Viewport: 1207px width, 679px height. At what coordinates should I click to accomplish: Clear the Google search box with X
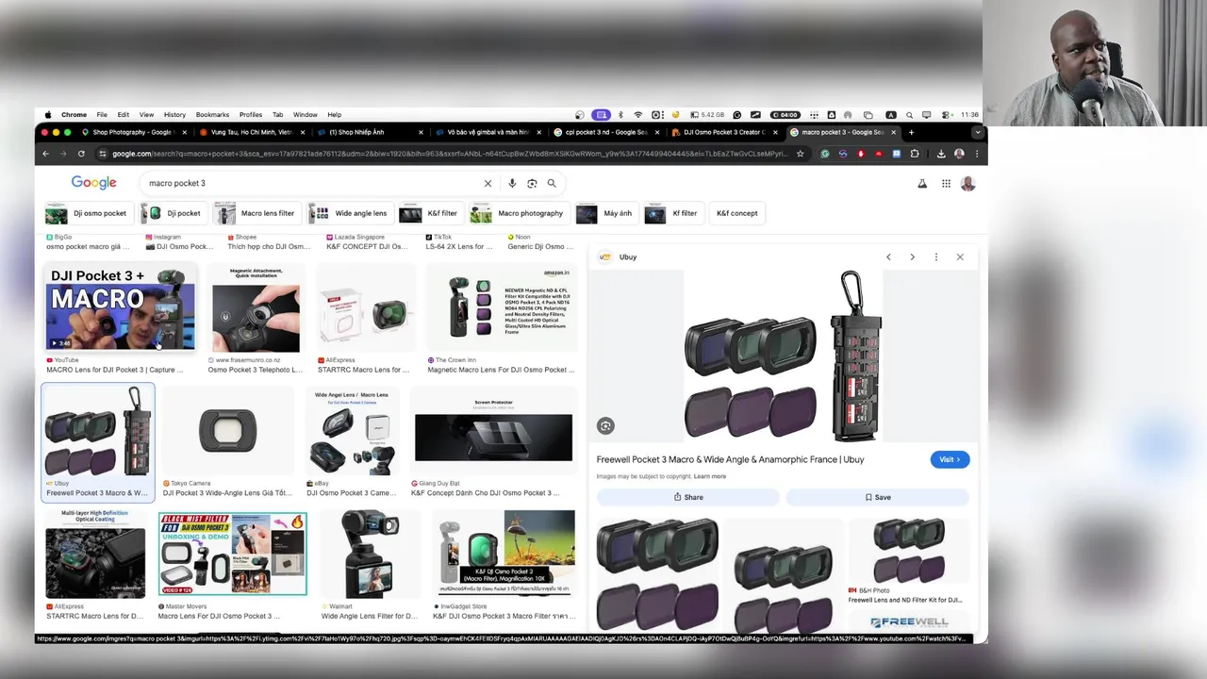pos(488,183)
